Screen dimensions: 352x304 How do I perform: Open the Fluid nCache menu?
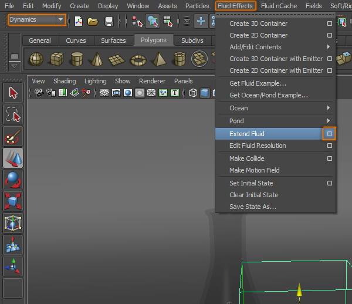click(279, 6)
